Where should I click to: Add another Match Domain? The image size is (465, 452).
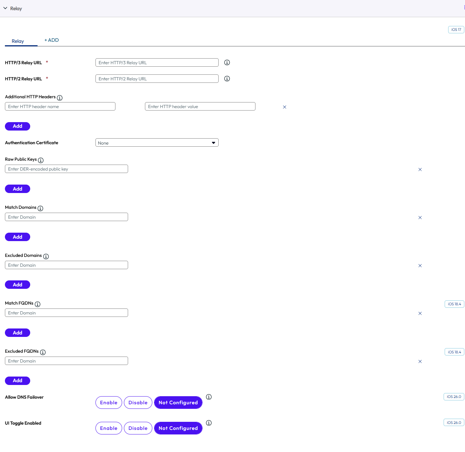[x=18, y=237]
